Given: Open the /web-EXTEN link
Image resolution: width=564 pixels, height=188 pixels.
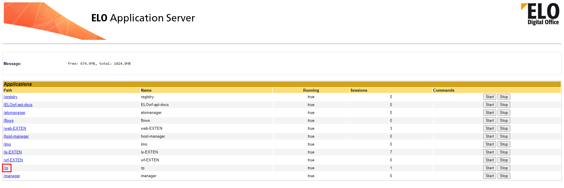Looking at the screenshot, I should tap(15, 129).
